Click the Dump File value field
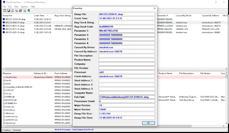229x133 pixels. point(127,14)
